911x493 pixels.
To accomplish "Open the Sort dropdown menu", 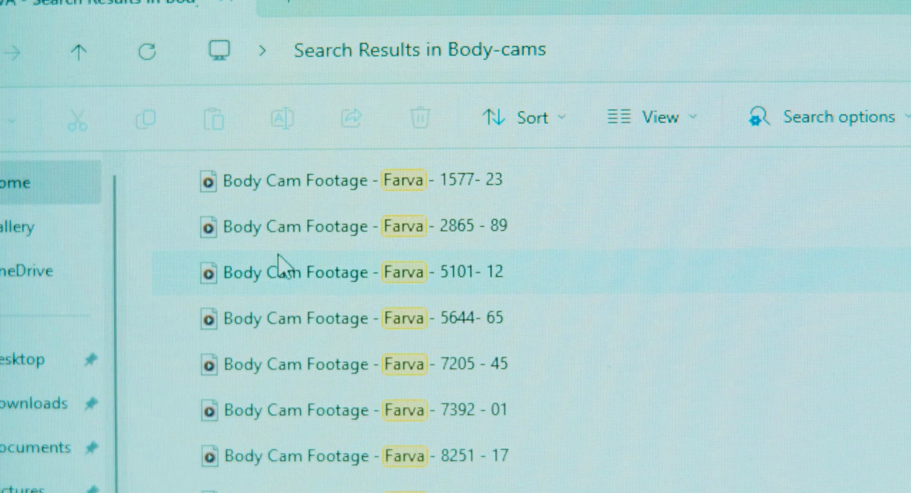I will [x=524, y=117].
